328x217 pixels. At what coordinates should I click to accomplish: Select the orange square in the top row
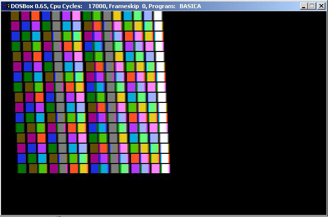click(x=35, y=15)
